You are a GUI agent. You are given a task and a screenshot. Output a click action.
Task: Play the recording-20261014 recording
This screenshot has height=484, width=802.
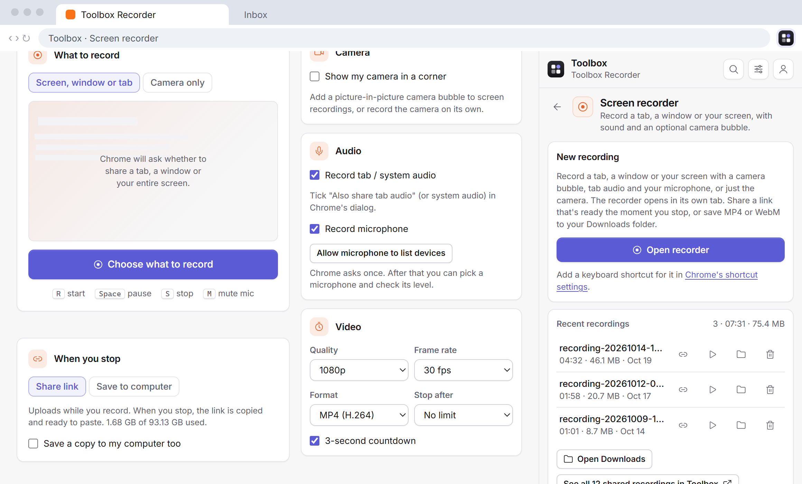pyautogui.click(x=712, y=354)
